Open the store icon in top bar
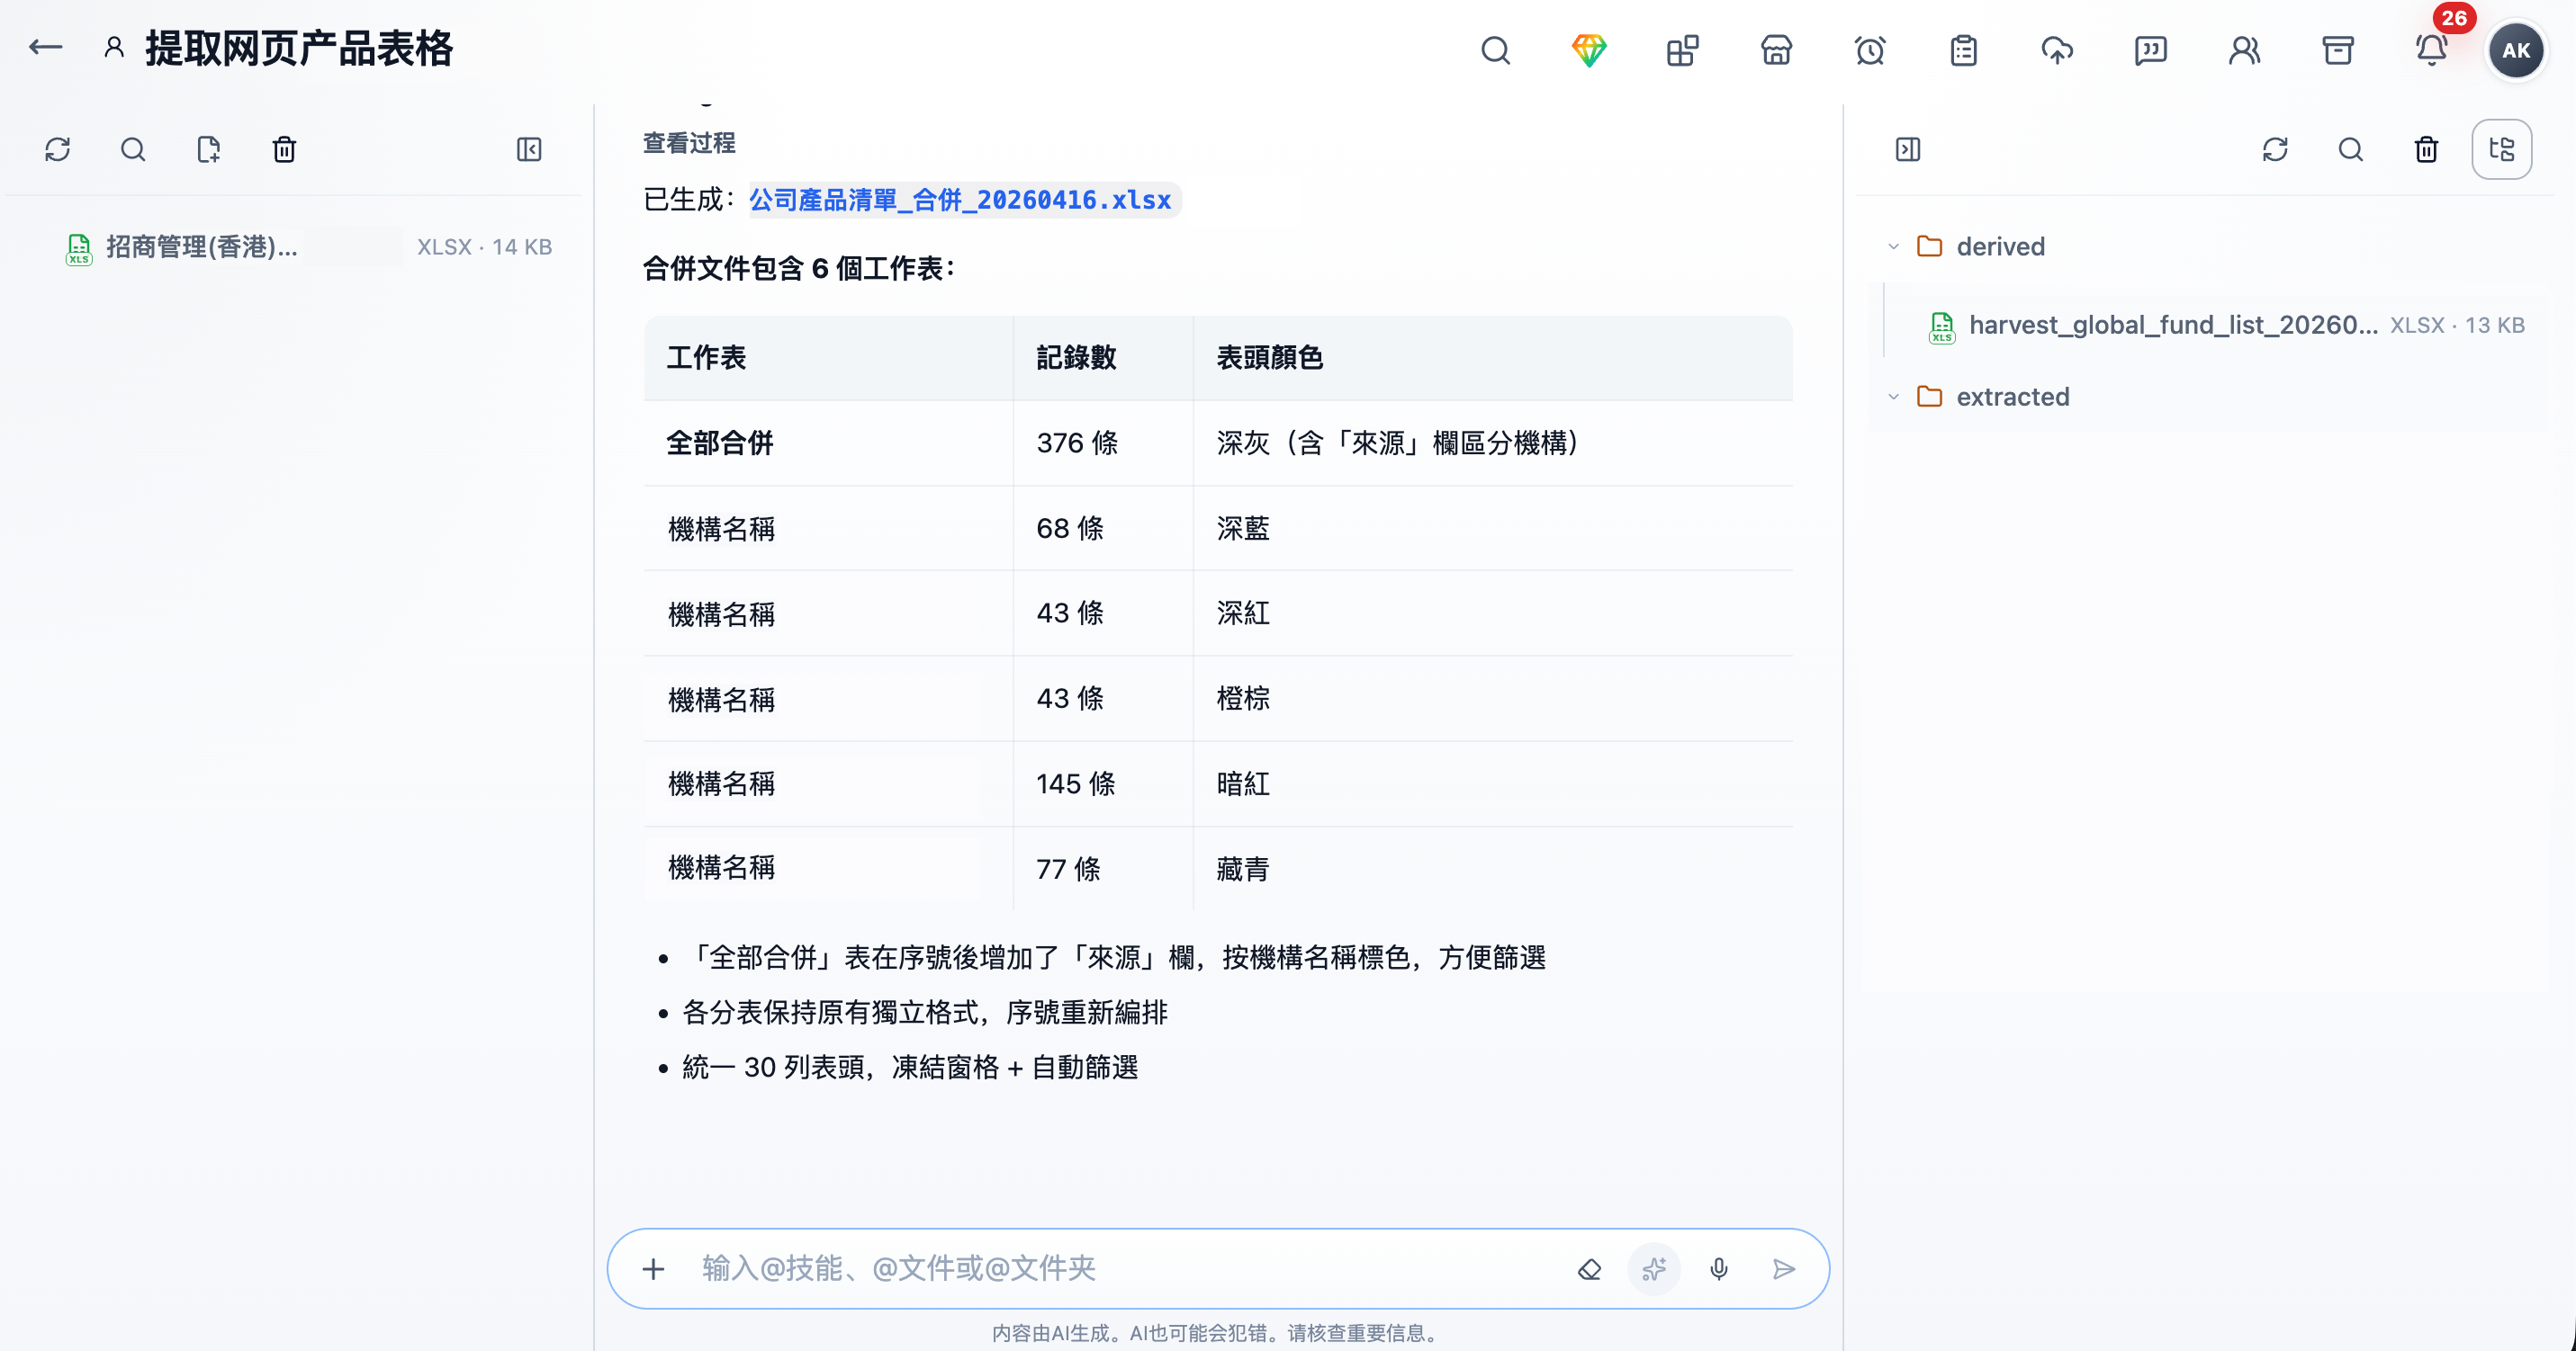The height and width of the screenshot is (1351, 2576). [1776, 50]
